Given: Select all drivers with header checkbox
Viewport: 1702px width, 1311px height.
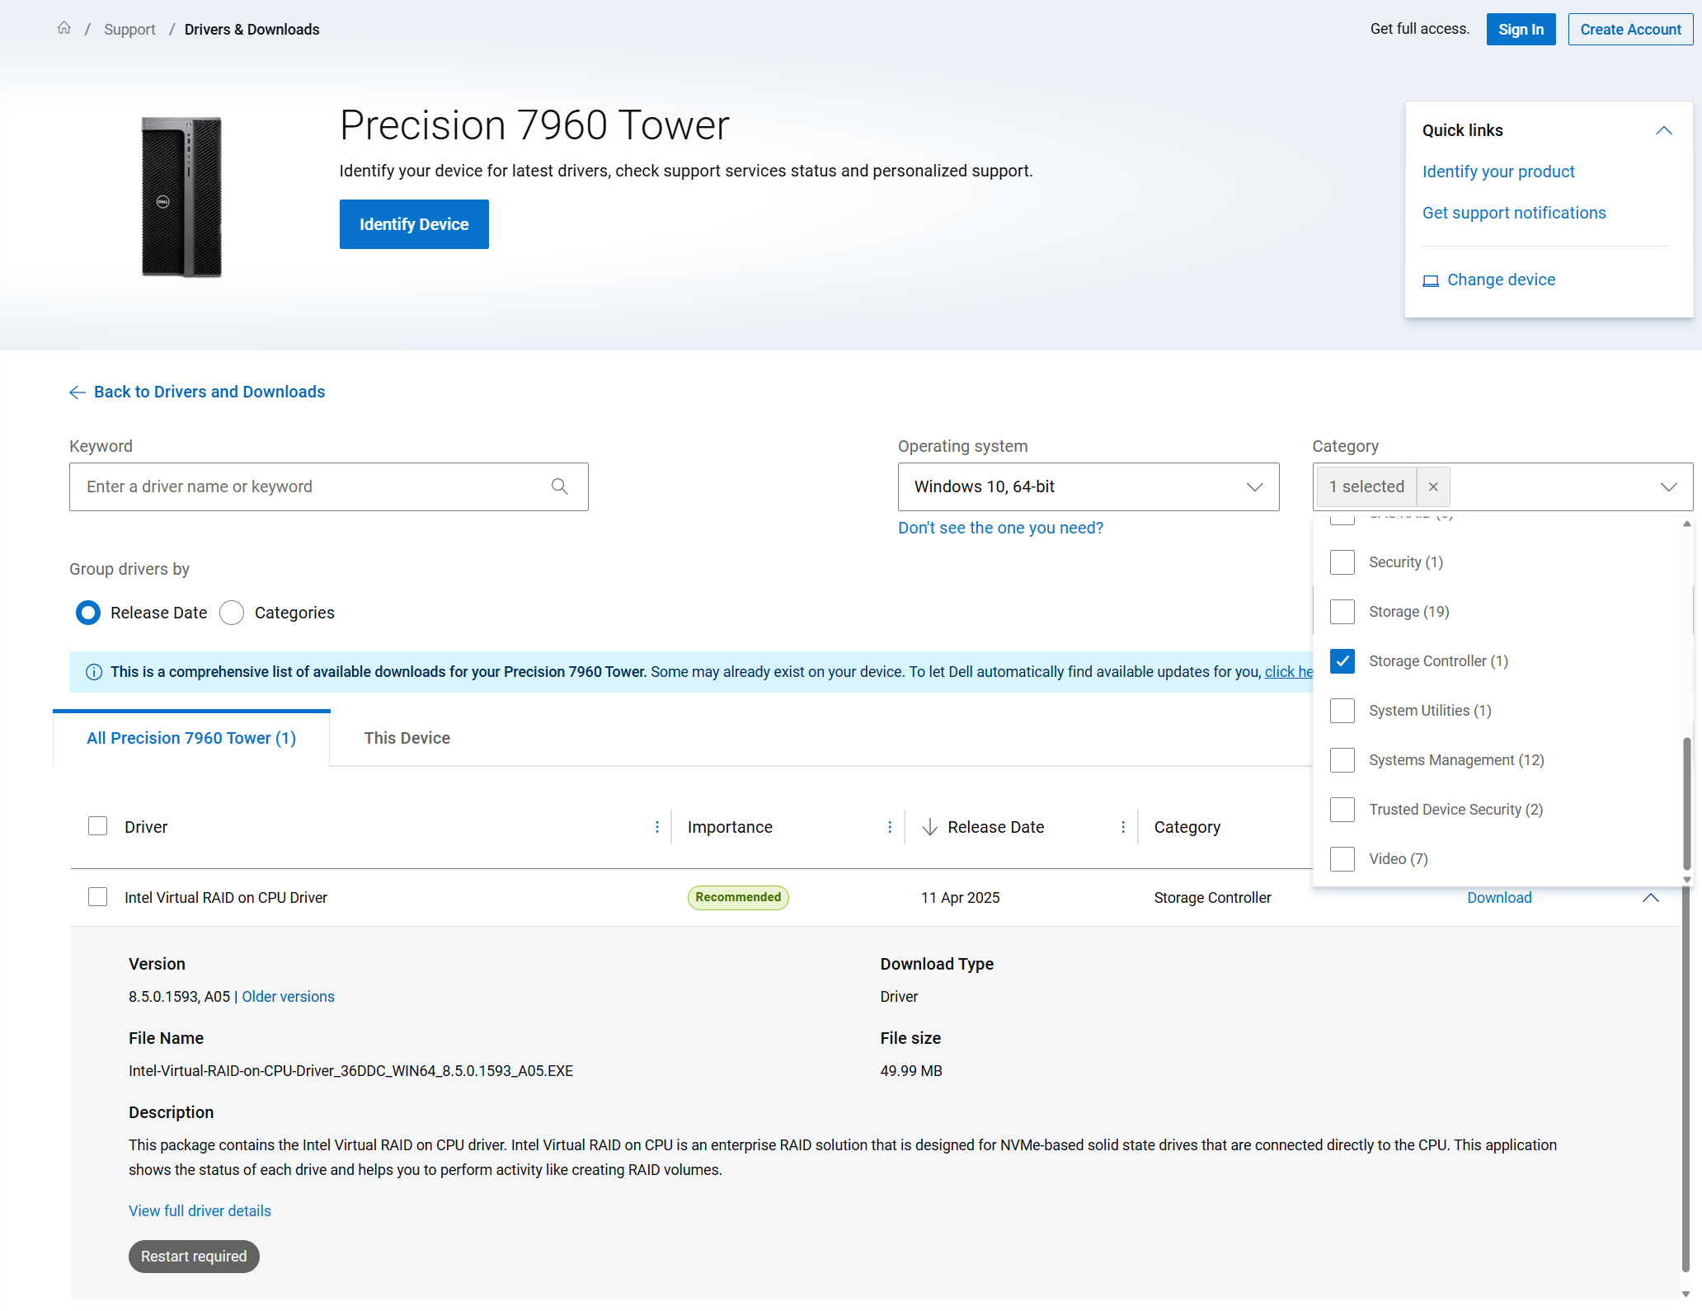Looking at the screenshot, I should click(x=97, y=826).
